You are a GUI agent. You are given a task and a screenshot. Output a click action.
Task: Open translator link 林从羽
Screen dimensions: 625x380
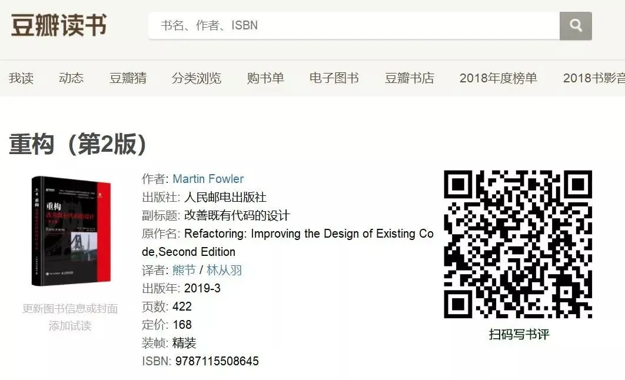[224, 270]
